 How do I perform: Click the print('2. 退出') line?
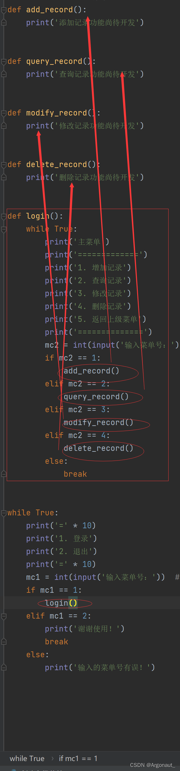(x=61, y=551)
